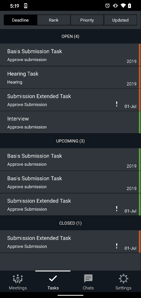
Task: Tap orange status bar on Hearing Task
Action: 140,77
